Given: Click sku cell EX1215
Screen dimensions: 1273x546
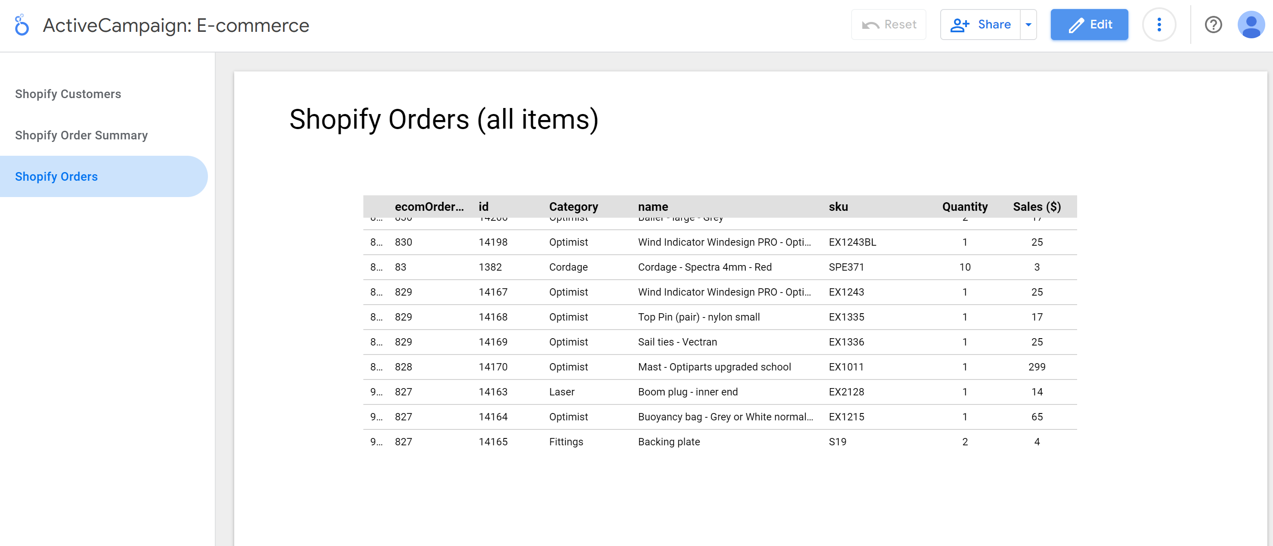Looking at the screenshot, I should (x=846, y=417).
